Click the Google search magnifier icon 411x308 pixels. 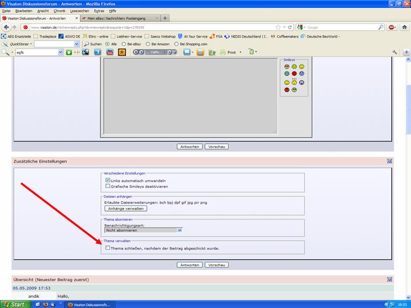pyautogui.click(x=381, y=27)
